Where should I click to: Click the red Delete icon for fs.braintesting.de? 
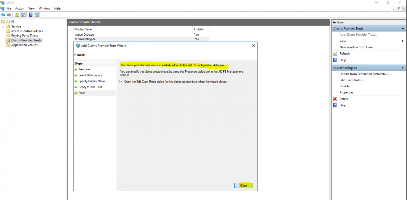point(335,99)
